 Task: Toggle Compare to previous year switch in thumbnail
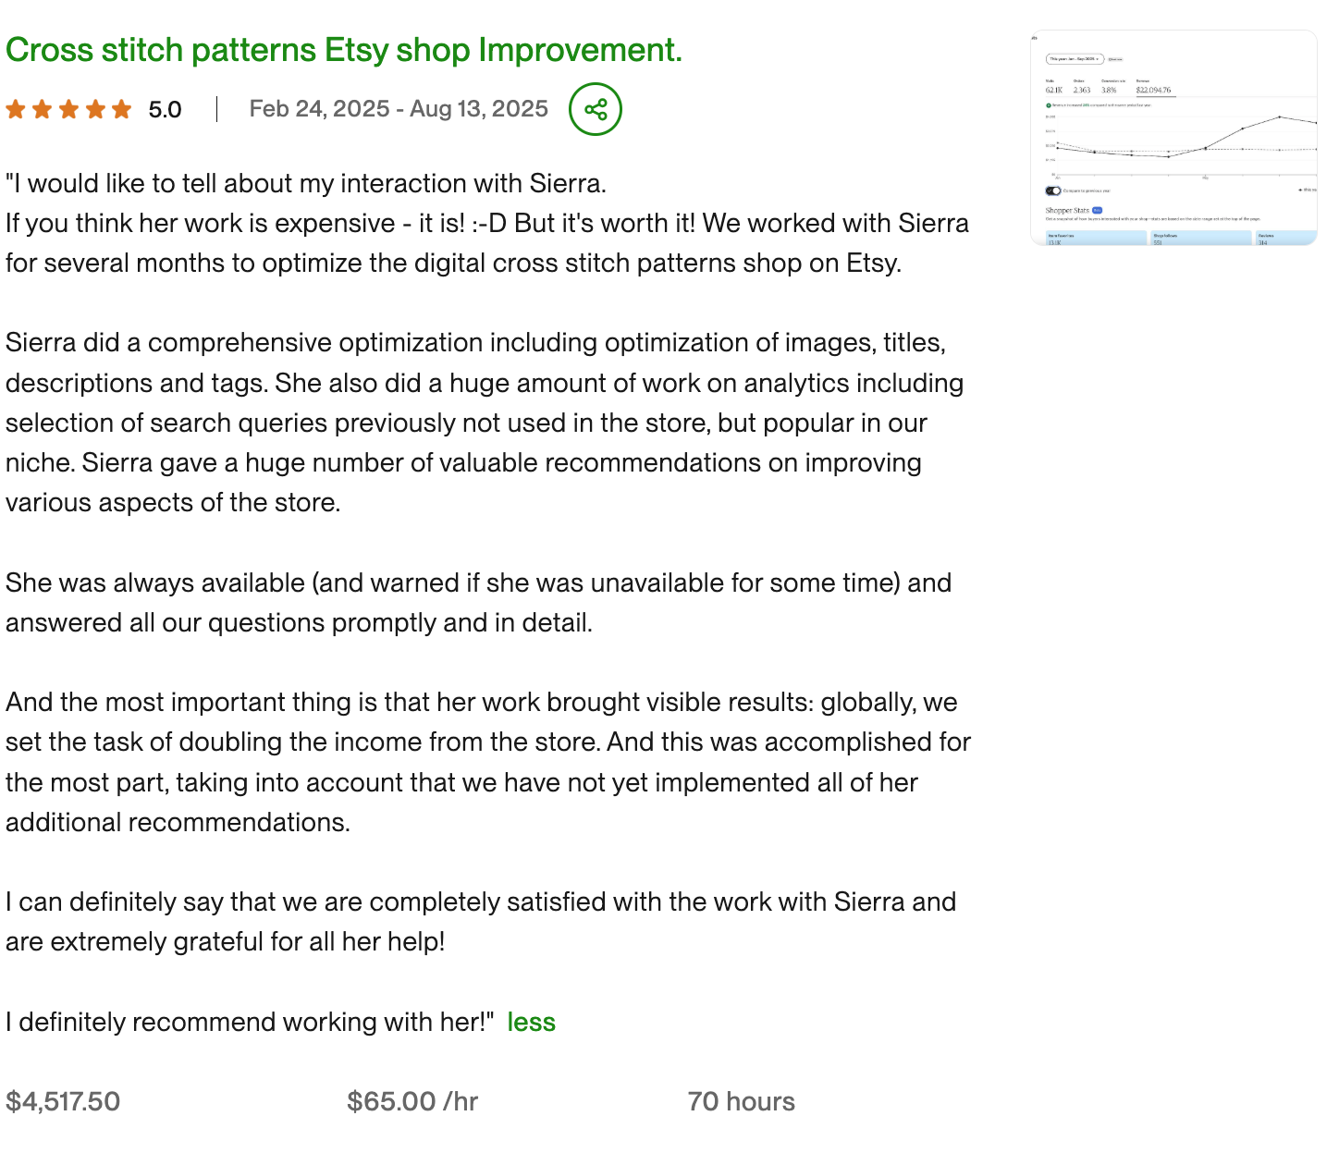tap(1052, 191)
